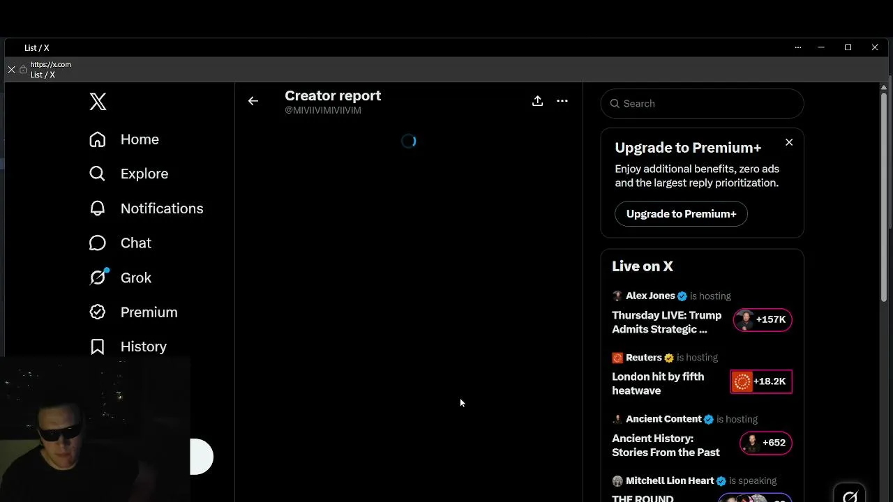This screenshot has width=893, height=502.
Task: Maximize the List / X window
Action: [x=848, y=47]
